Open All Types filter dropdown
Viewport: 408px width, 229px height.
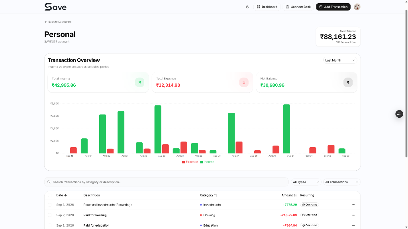(x=306, y=182)
